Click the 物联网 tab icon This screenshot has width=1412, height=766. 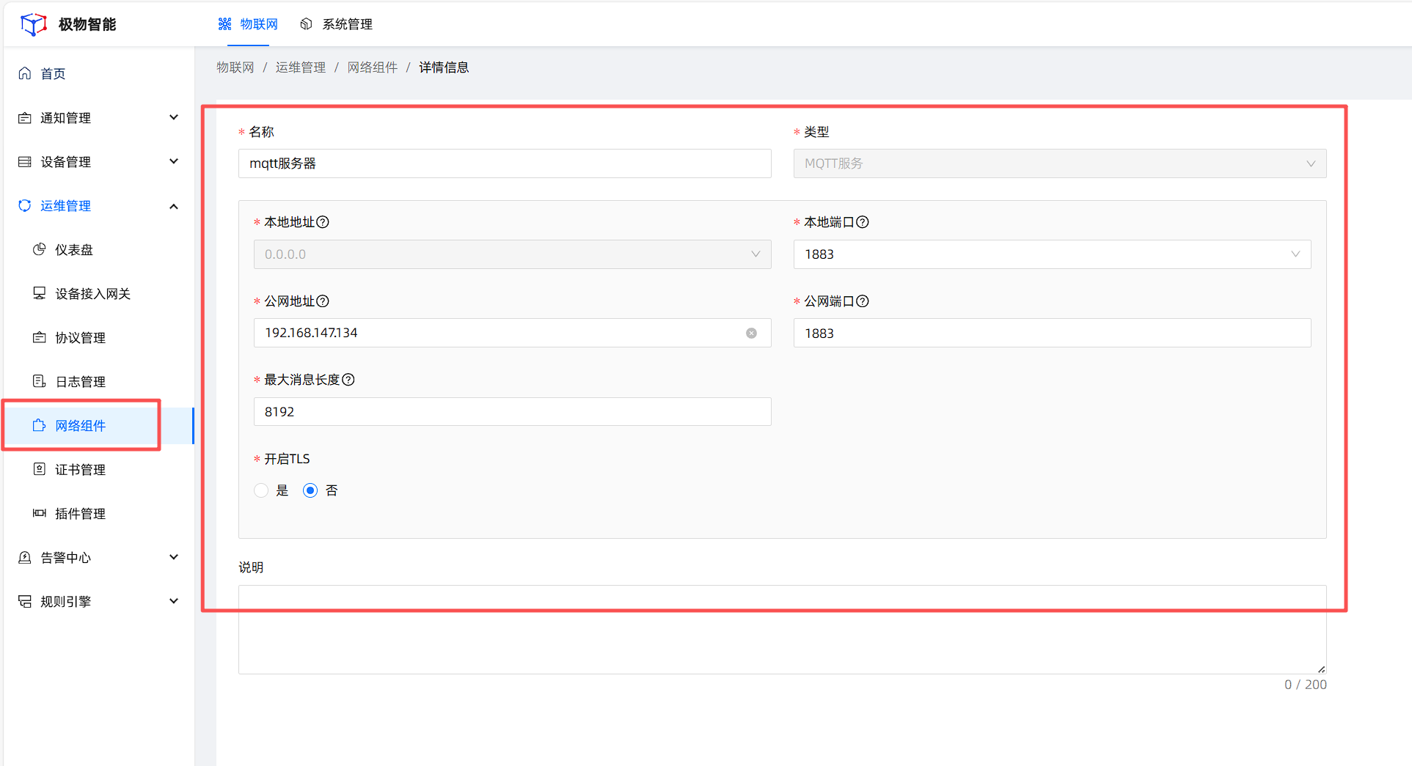(x=224, y=24)
